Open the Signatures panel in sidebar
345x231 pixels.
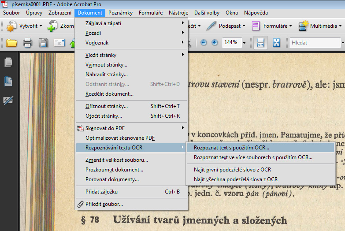click(x=8, y=101)
